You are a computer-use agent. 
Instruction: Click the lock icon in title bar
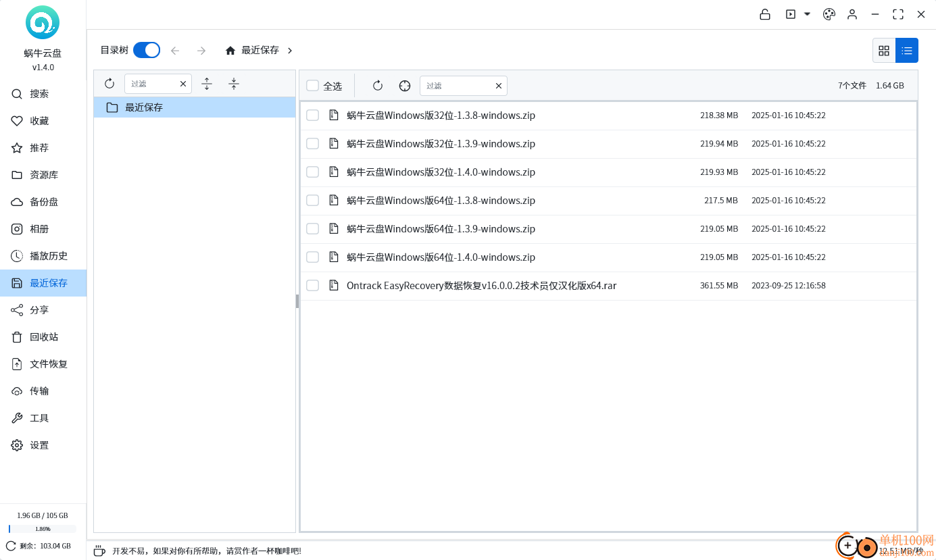click(x=765, y=14)
